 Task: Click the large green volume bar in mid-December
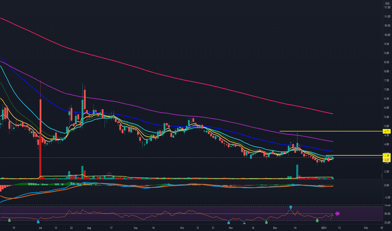pos(297,171)
